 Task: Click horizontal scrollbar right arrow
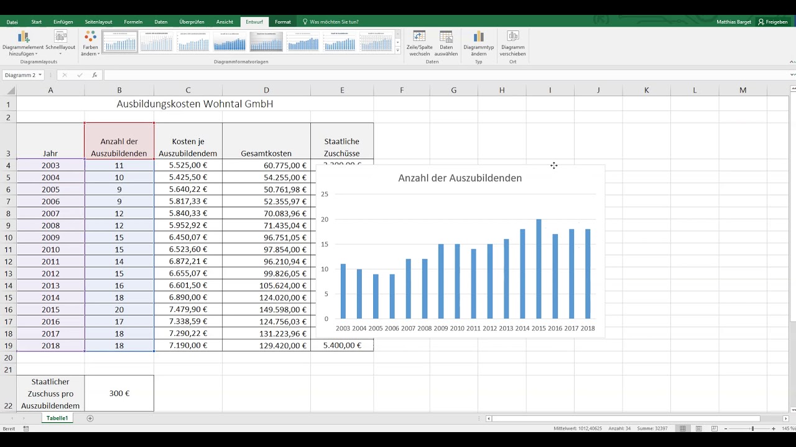click(x=785, y=418)
